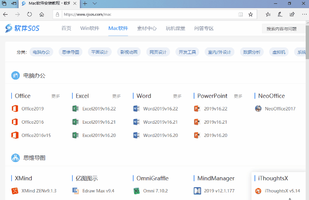Click the PowerPoint 2019v16.21 icon
309x200 pixels.
197,122
